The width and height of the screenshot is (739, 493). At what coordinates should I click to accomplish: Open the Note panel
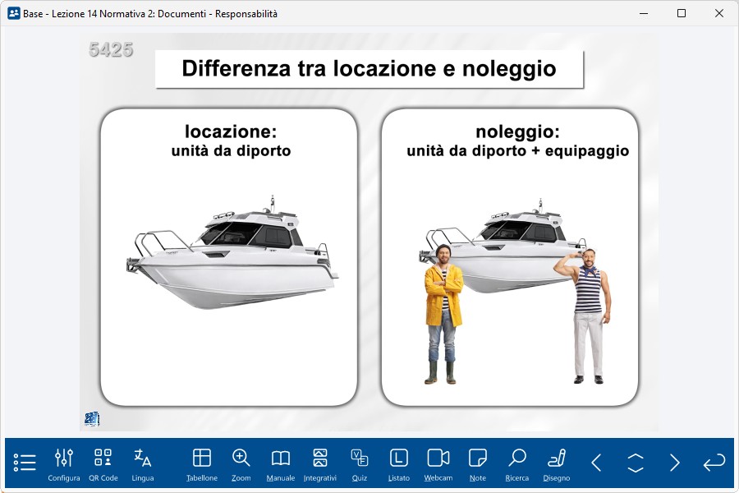pos(478,463)
